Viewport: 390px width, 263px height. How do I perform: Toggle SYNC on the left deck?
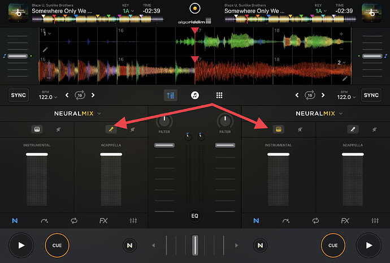[19, 95]
